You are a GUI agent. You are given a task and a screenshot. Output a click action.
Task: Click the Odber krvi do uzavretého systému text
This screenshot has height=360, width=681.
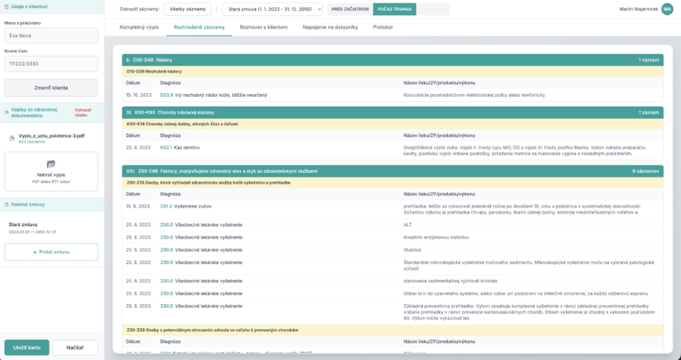pos(526,293)
